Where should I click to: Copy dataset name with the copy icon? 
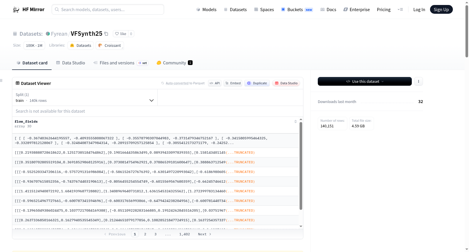[106, 34]
